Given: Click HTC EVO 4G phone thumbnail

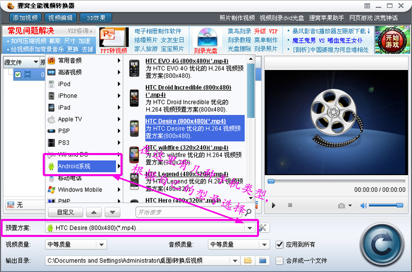Looking at the screenshot, I should click(x=134, y=69).
